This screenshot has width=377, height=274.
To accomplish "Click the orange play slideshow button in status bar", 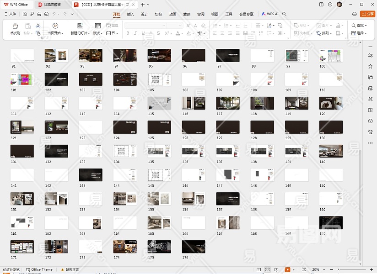I will click(288, 270).
